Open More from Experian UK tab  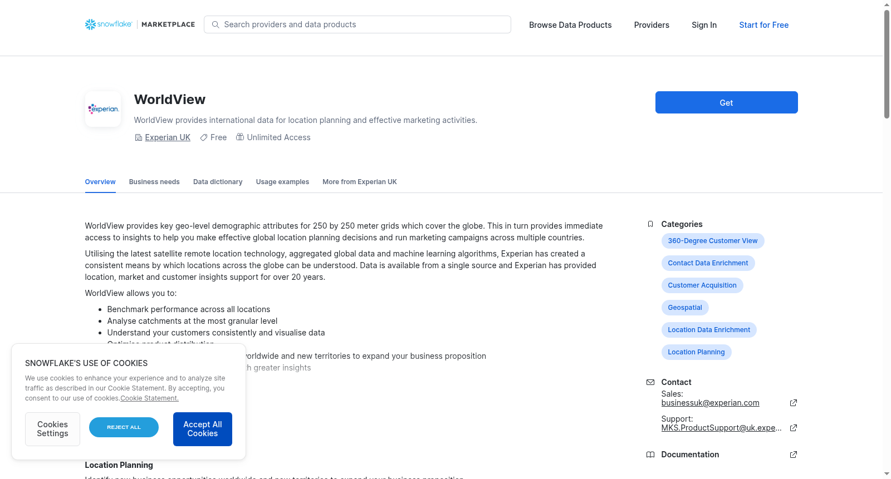(360, 182)
